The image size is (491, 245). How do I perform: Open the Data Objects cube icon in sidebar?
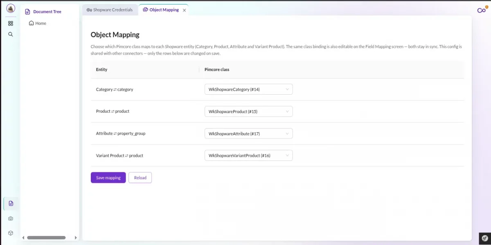click(11, 233)
